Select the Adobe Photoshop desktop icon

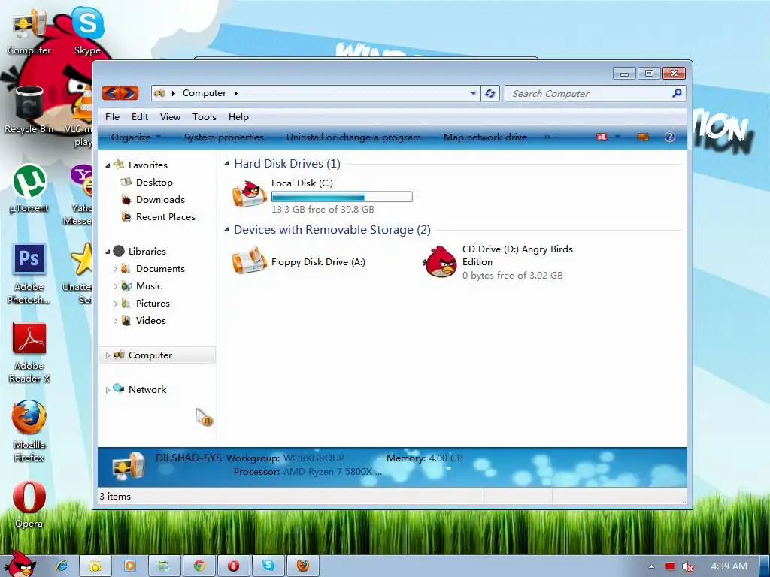[29, 273]
